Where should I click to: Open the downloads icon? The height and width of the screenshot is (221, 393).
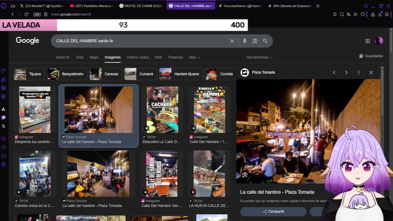[x=380, y=14]
